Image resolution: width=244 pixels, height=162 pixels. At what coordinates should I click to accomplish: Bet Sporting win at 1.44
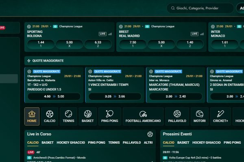[41, 44]
